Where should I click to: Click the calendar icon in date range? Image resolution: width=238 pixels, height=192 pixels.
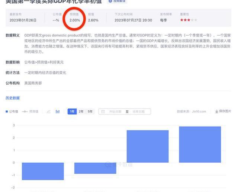(103, 111)
